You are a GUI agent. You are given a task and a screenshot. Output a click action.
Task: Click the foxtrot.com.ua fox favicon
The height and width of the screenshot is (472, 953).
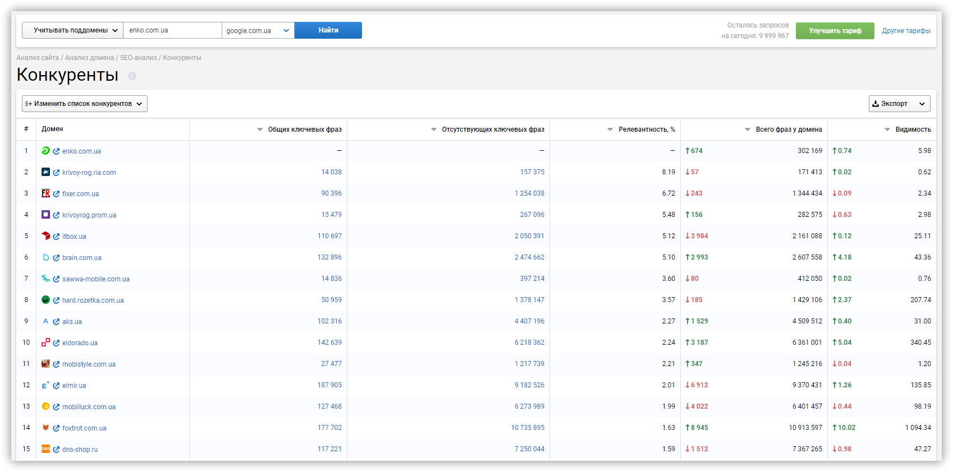point(45,427)
